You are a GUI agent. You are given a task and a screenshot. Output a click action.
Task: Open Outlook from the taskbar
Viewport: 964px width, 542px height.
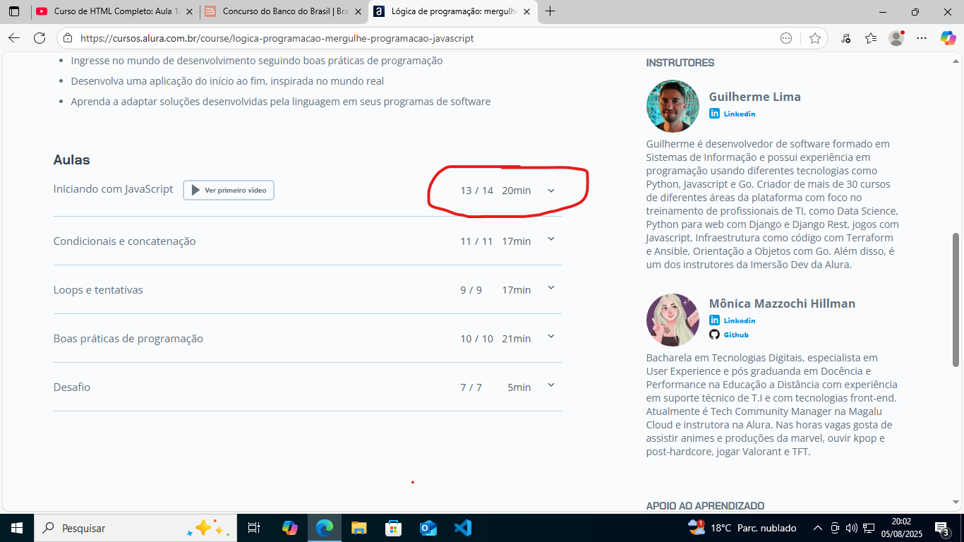(428, 528)
